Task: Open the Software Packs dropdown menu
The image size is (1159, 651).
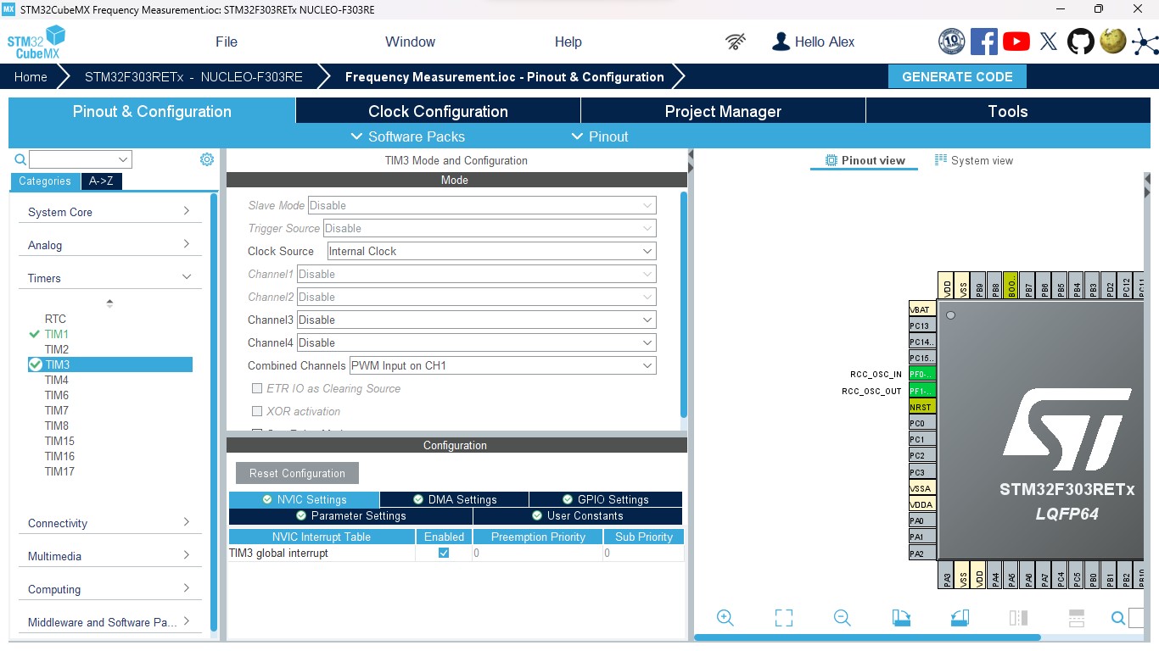Action: tap(408, 136)
